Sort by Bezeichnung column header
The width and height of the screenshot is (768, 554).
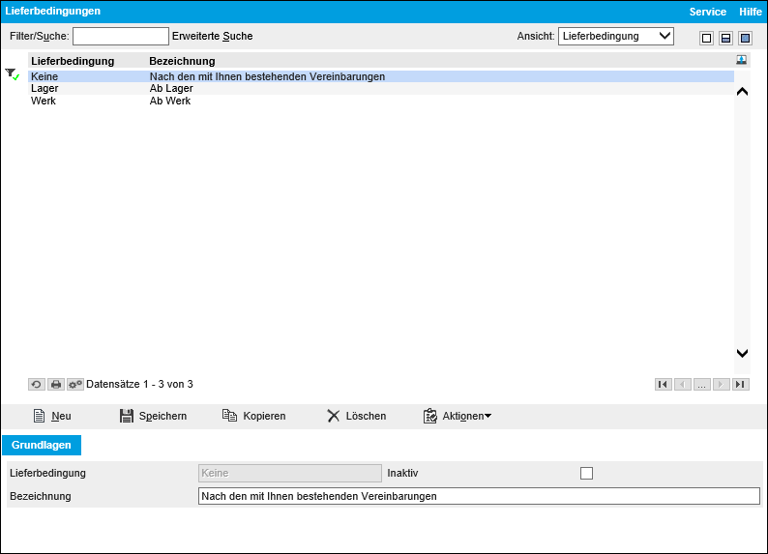tap(182, 61)
